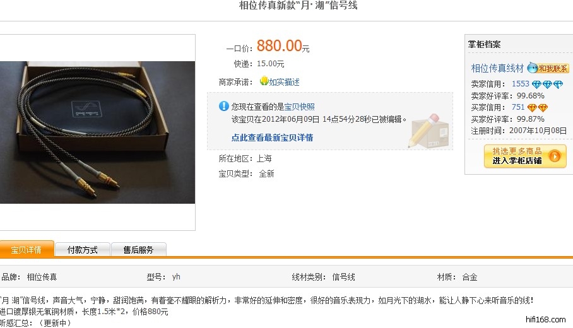Click the orange arrow on 进入掌柜店铺 button

point(555,156)
